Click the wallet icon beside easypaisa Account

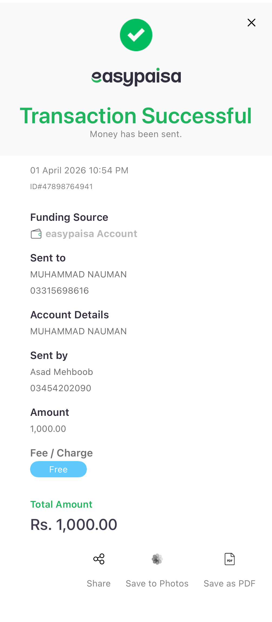[x=36, y=234]
